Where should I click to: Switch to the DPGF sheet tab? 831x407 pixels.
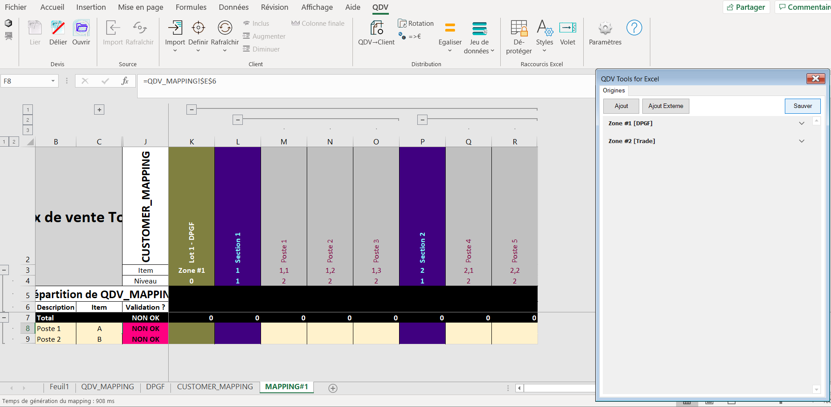pyautogui.click(x=155, y=387)
